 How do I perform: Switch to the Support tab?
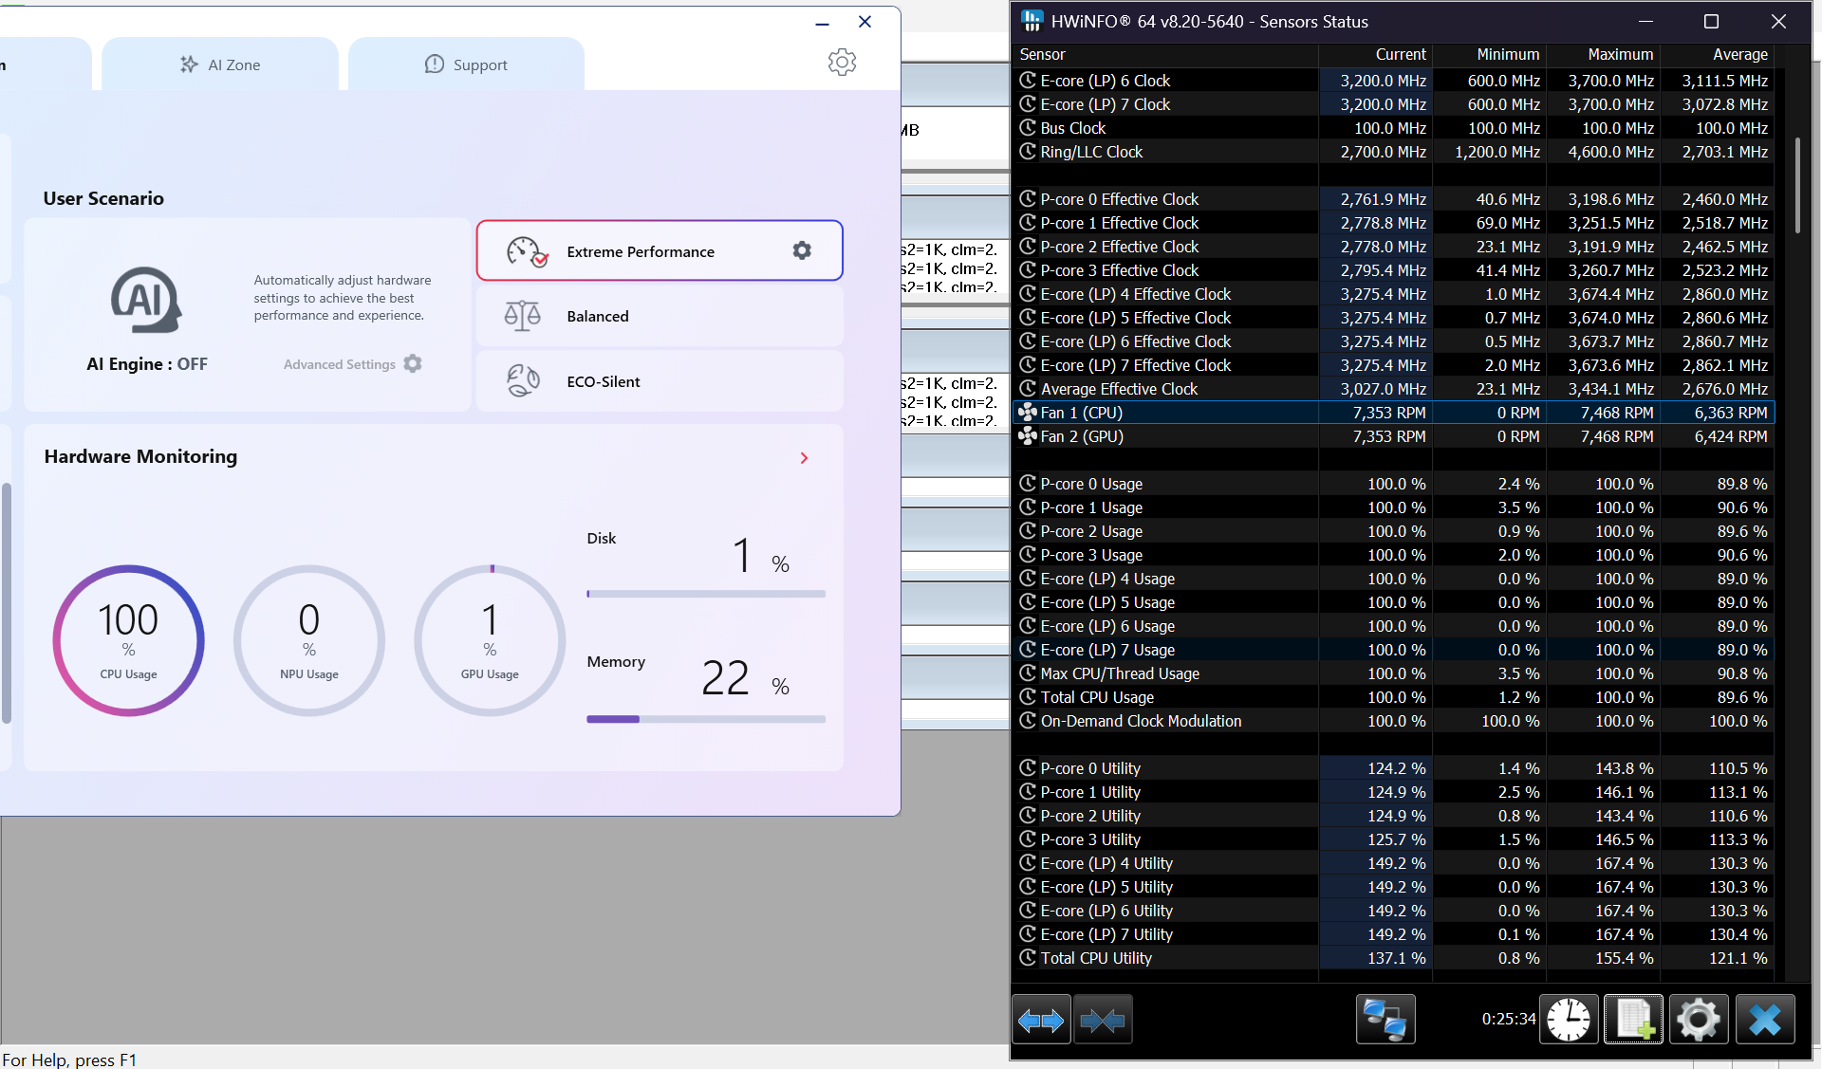[x=466, y=65]
